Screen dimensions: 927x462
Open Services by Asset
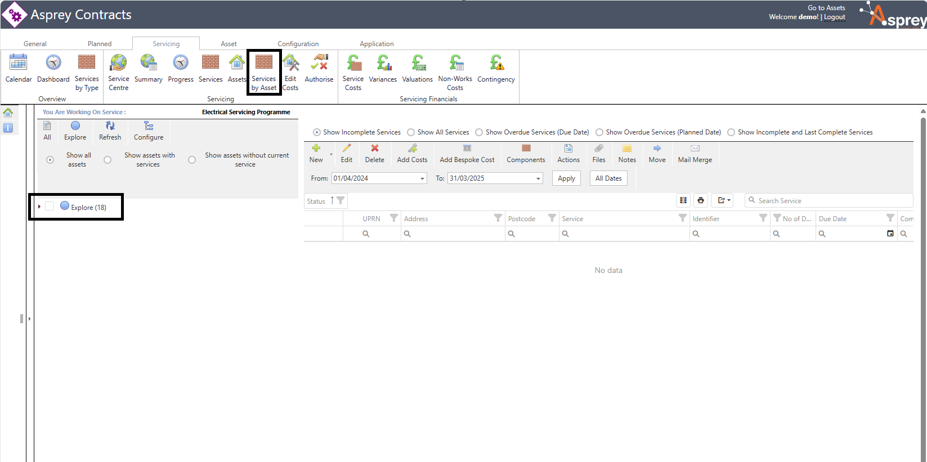pyautogui.click(x=264, y=72)
